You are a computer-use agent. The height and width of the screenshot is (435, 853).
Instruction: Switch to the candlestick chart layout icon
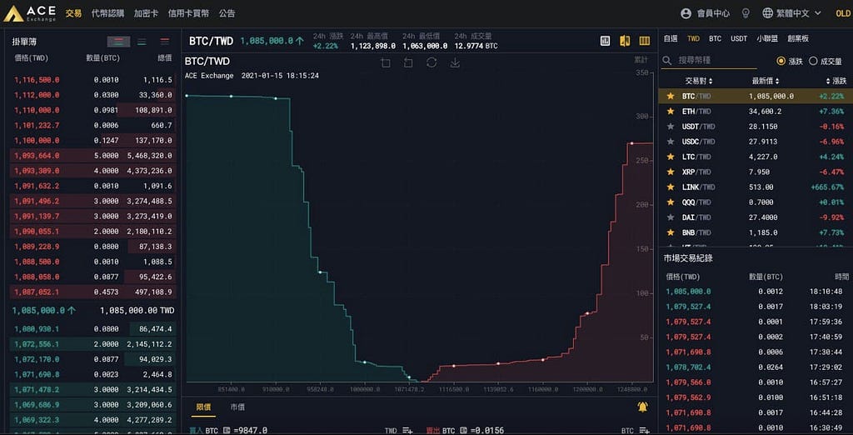[x=625, y=41]
